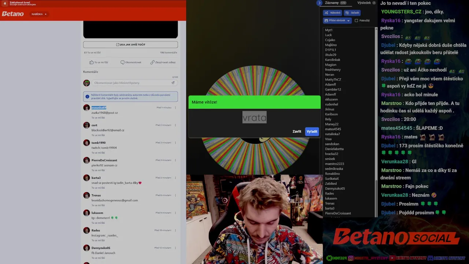Open the Nabídka dropdown menu
The height and width of the screenshot is (264, 469).
point(39,14)
